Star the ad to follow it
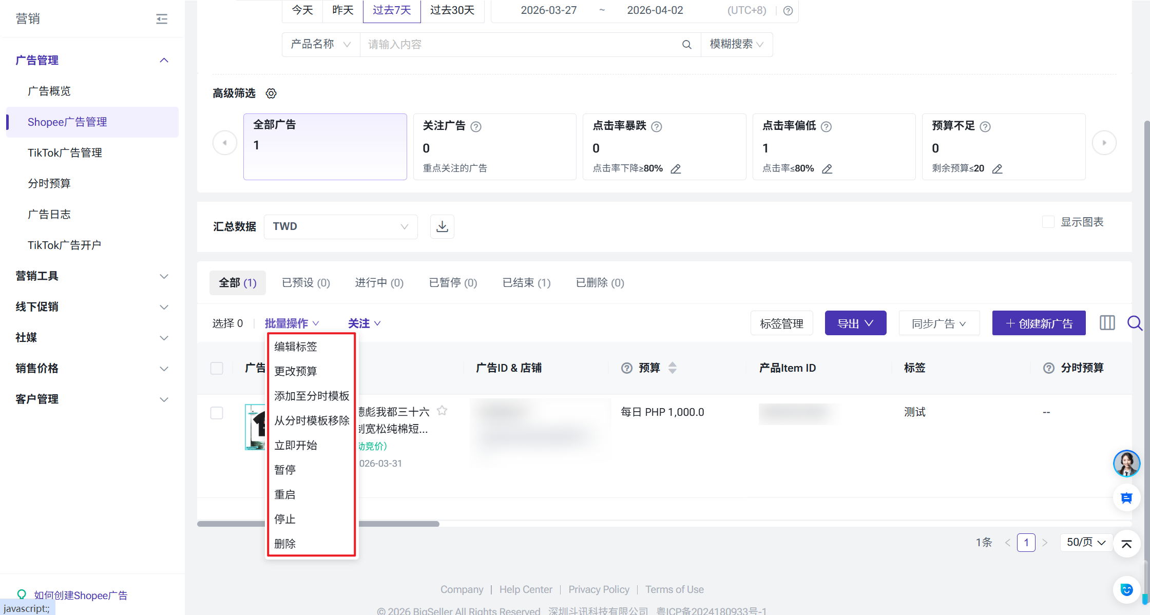This screenshot has width=1150, height=615. (442, 411)
